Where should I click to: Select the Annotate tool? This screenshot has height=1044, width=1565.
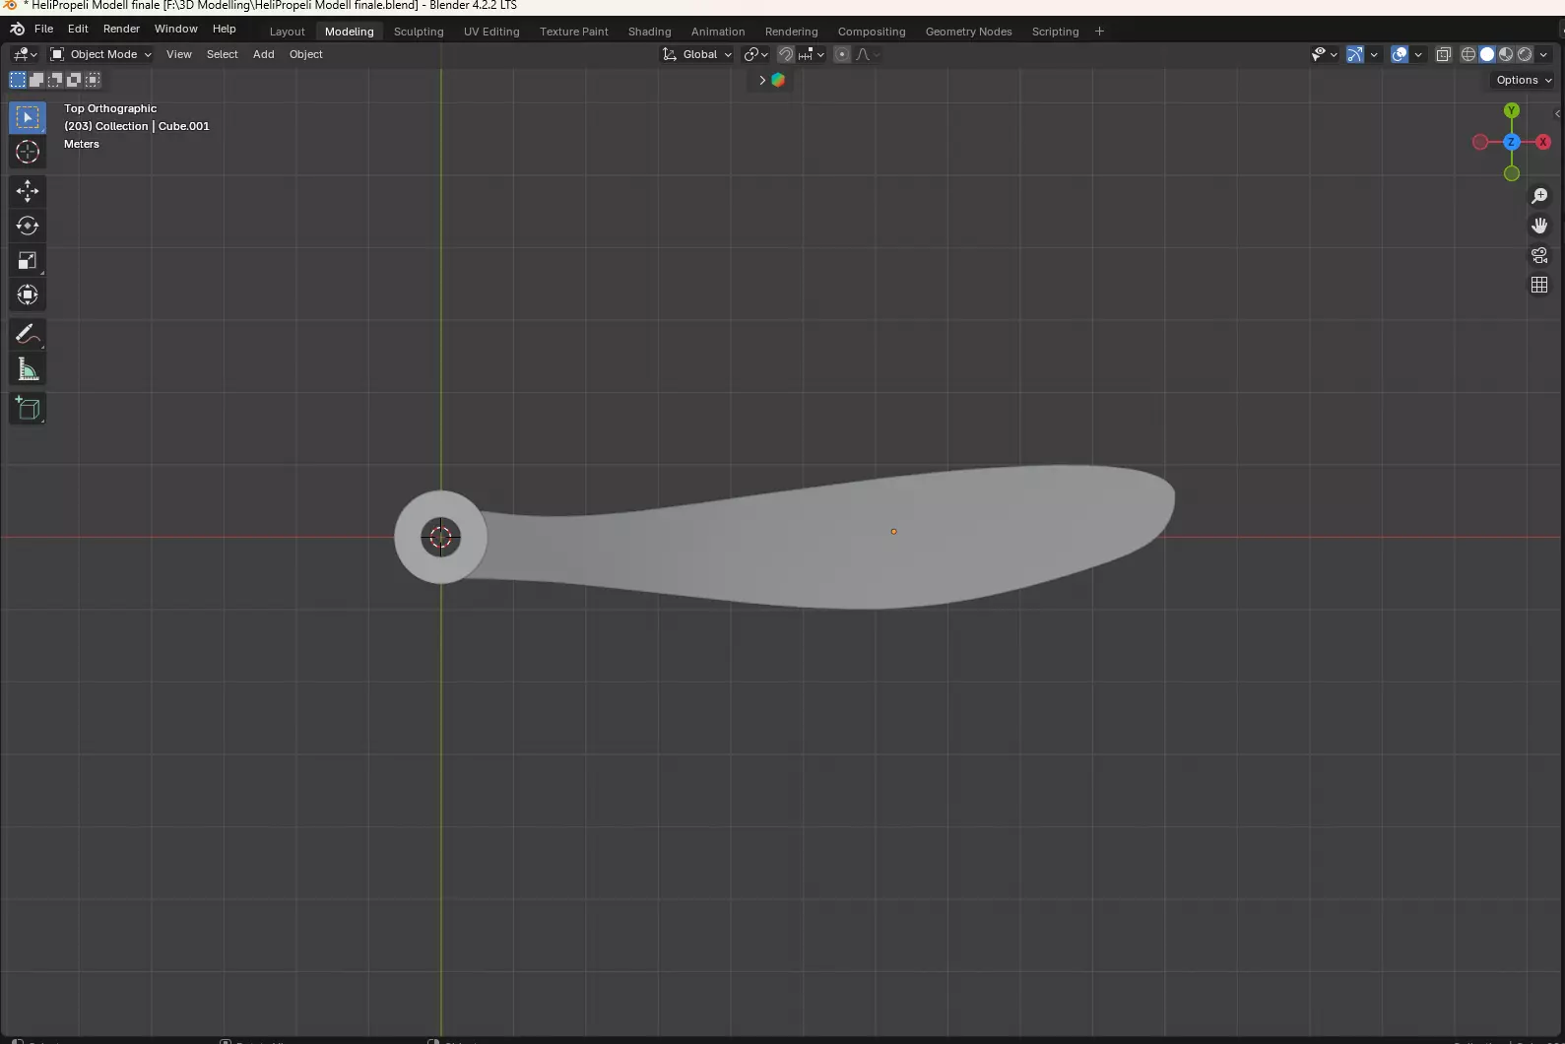[28, 335]
